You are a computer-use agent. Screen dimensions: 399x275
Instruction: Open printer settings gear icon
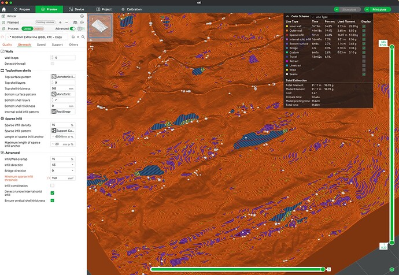[82, 16]
